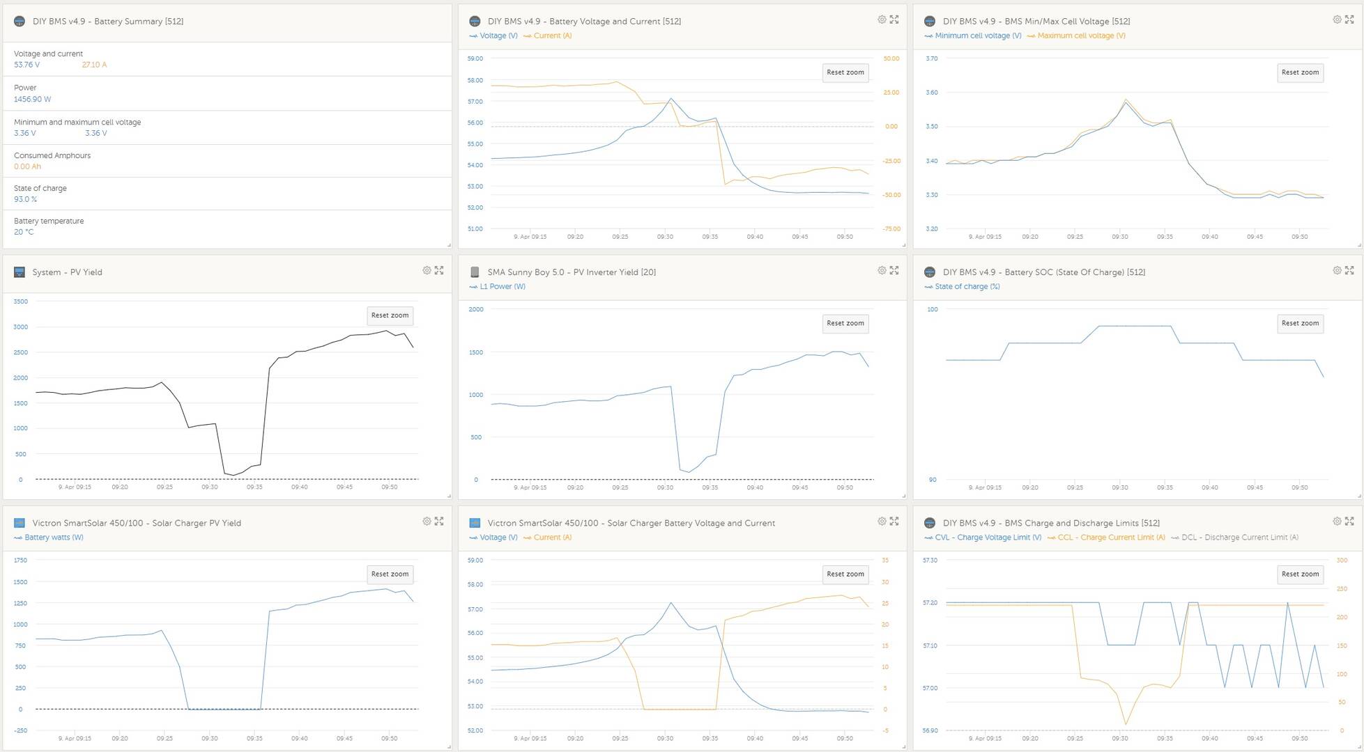
Task: Toggle L1 Power (W) legend series
Action: (498, 286)
